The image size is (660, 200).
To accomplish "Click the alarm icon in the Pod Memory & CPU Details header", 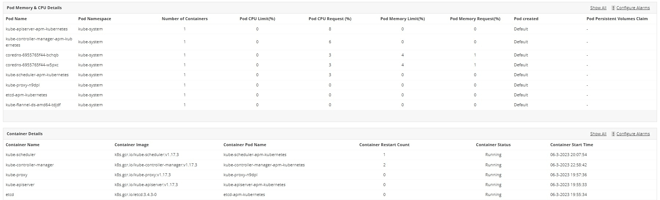I will pos(613,8).
